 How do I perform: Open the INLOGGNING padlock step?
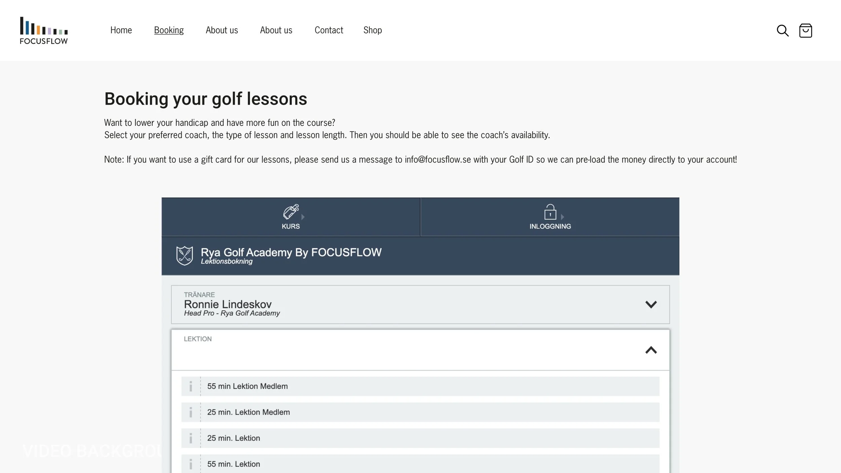pos(550,217)
